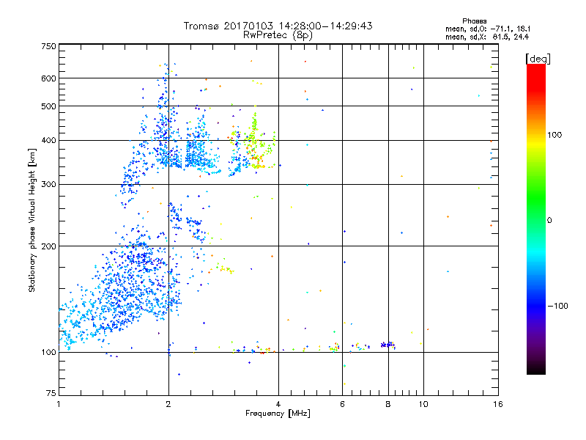
Task: Click the x-axis tick label "6"
Action: tap(342, 404)
